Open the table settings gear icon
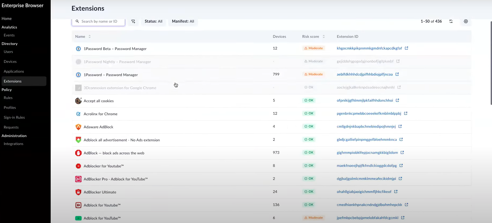The width and height of the screenshot is (492, 223). tap(466, 21)
